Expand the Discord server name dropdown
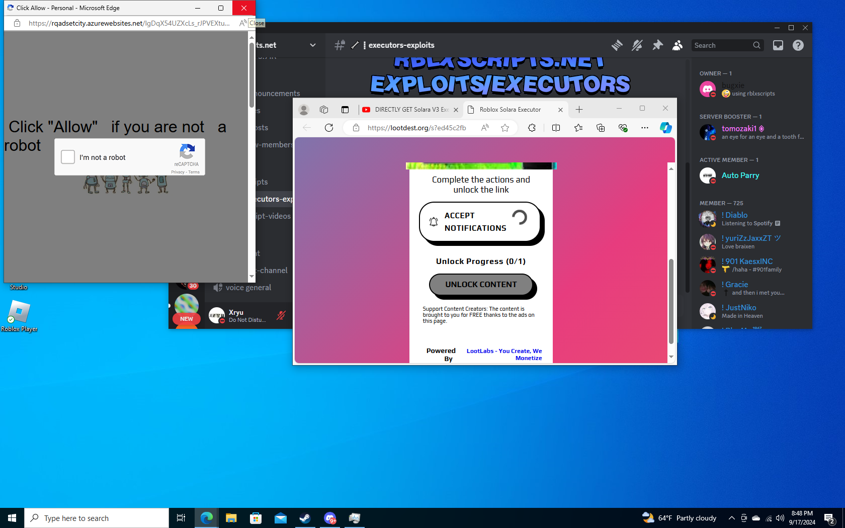845x528 pixels. point(313,45)
